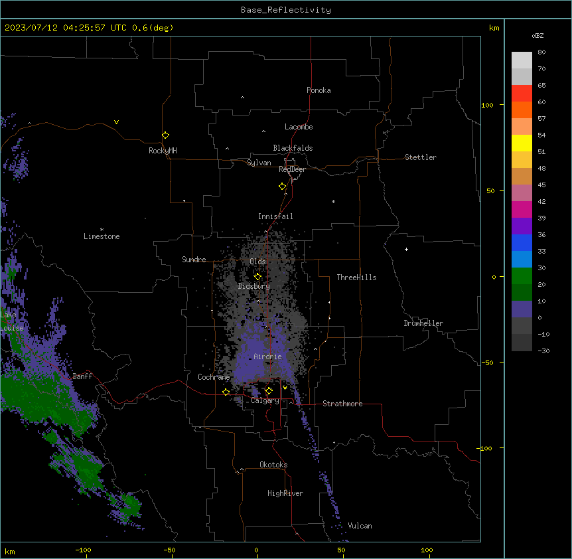Select the bright green 20-30 dBZ swatch
Image resolution: width=572 pixels, height=559 pixels.
click(x=522, y=276)
